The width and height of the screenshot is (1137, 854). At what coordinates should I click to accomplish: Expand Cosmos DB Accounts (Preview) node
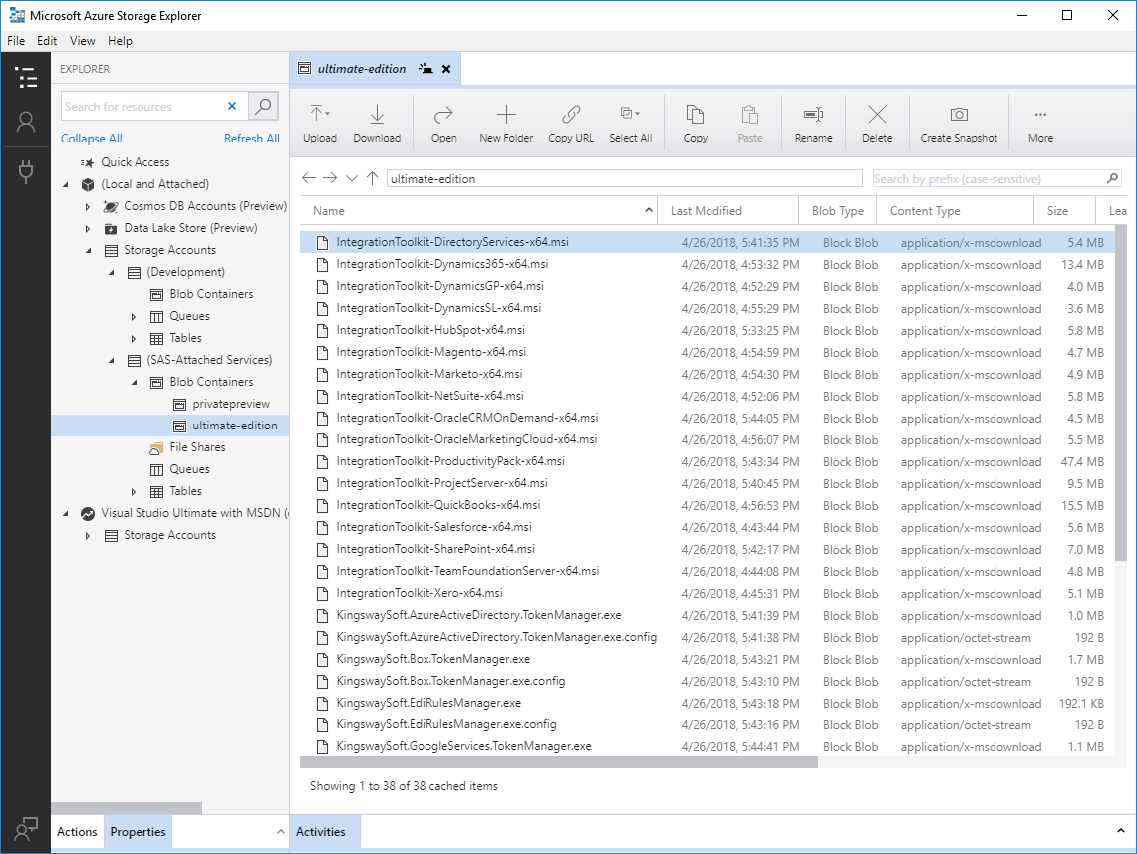(x=88, y=206)
